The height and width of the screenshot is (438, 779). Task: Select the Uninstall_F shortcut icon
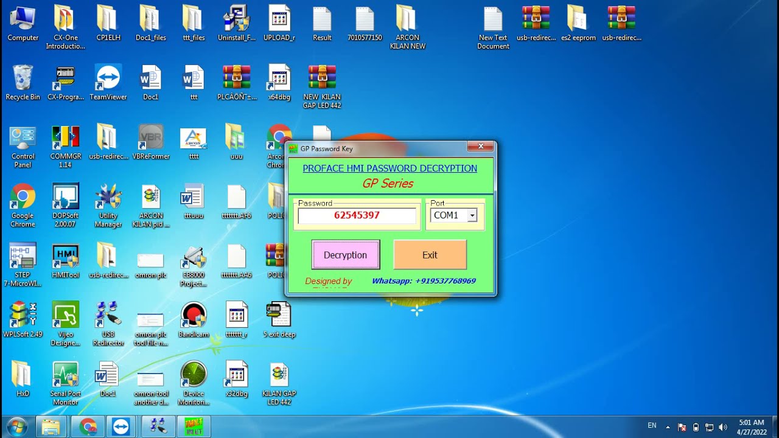(x=237, y=24)
